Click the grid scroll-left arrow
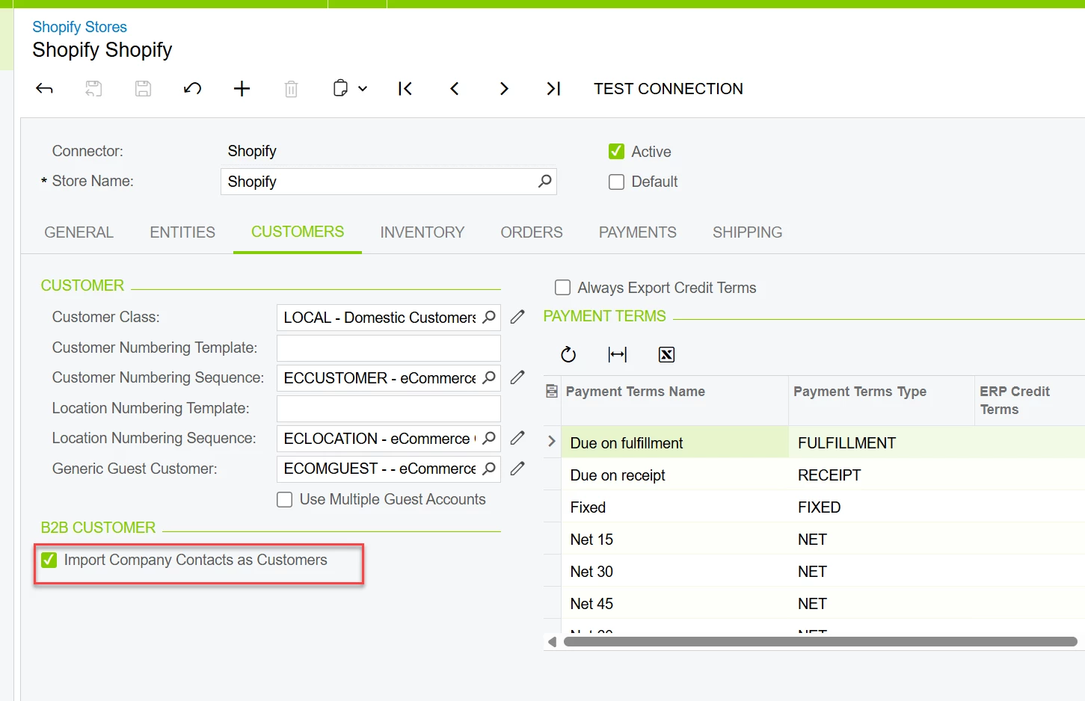Viewport: 1085px width, 701px height. 552,642
